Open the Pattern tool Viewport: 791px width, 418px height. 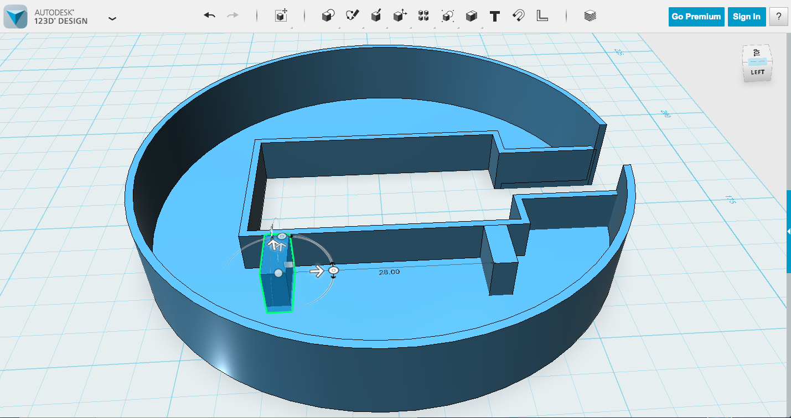click(x=422, y=16)
